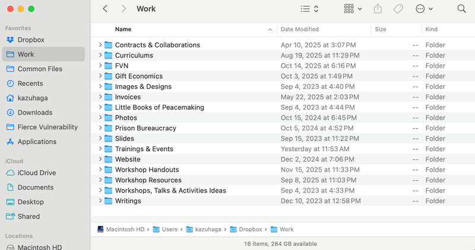Open Dropbox in the sidebar

click(31, 40)
